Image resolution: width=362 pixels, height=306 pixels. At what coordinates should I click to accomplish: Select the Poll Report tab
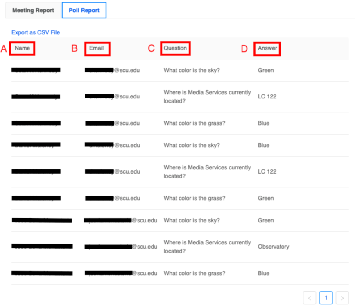[84, 10]
